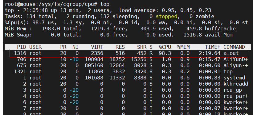Click the 18752 RES value
The image size is (253, 115).
click(x=117, y=59)
